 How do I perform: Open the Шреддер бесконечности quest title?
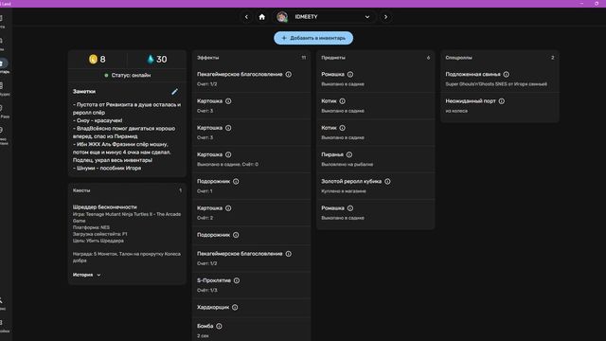(105, 206)
